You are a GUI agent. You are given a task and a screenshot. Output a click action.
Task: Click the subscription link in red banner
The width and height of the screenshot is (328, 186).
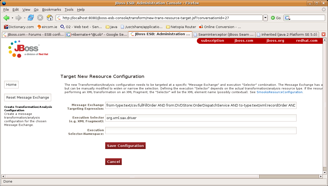pos(213,41)
